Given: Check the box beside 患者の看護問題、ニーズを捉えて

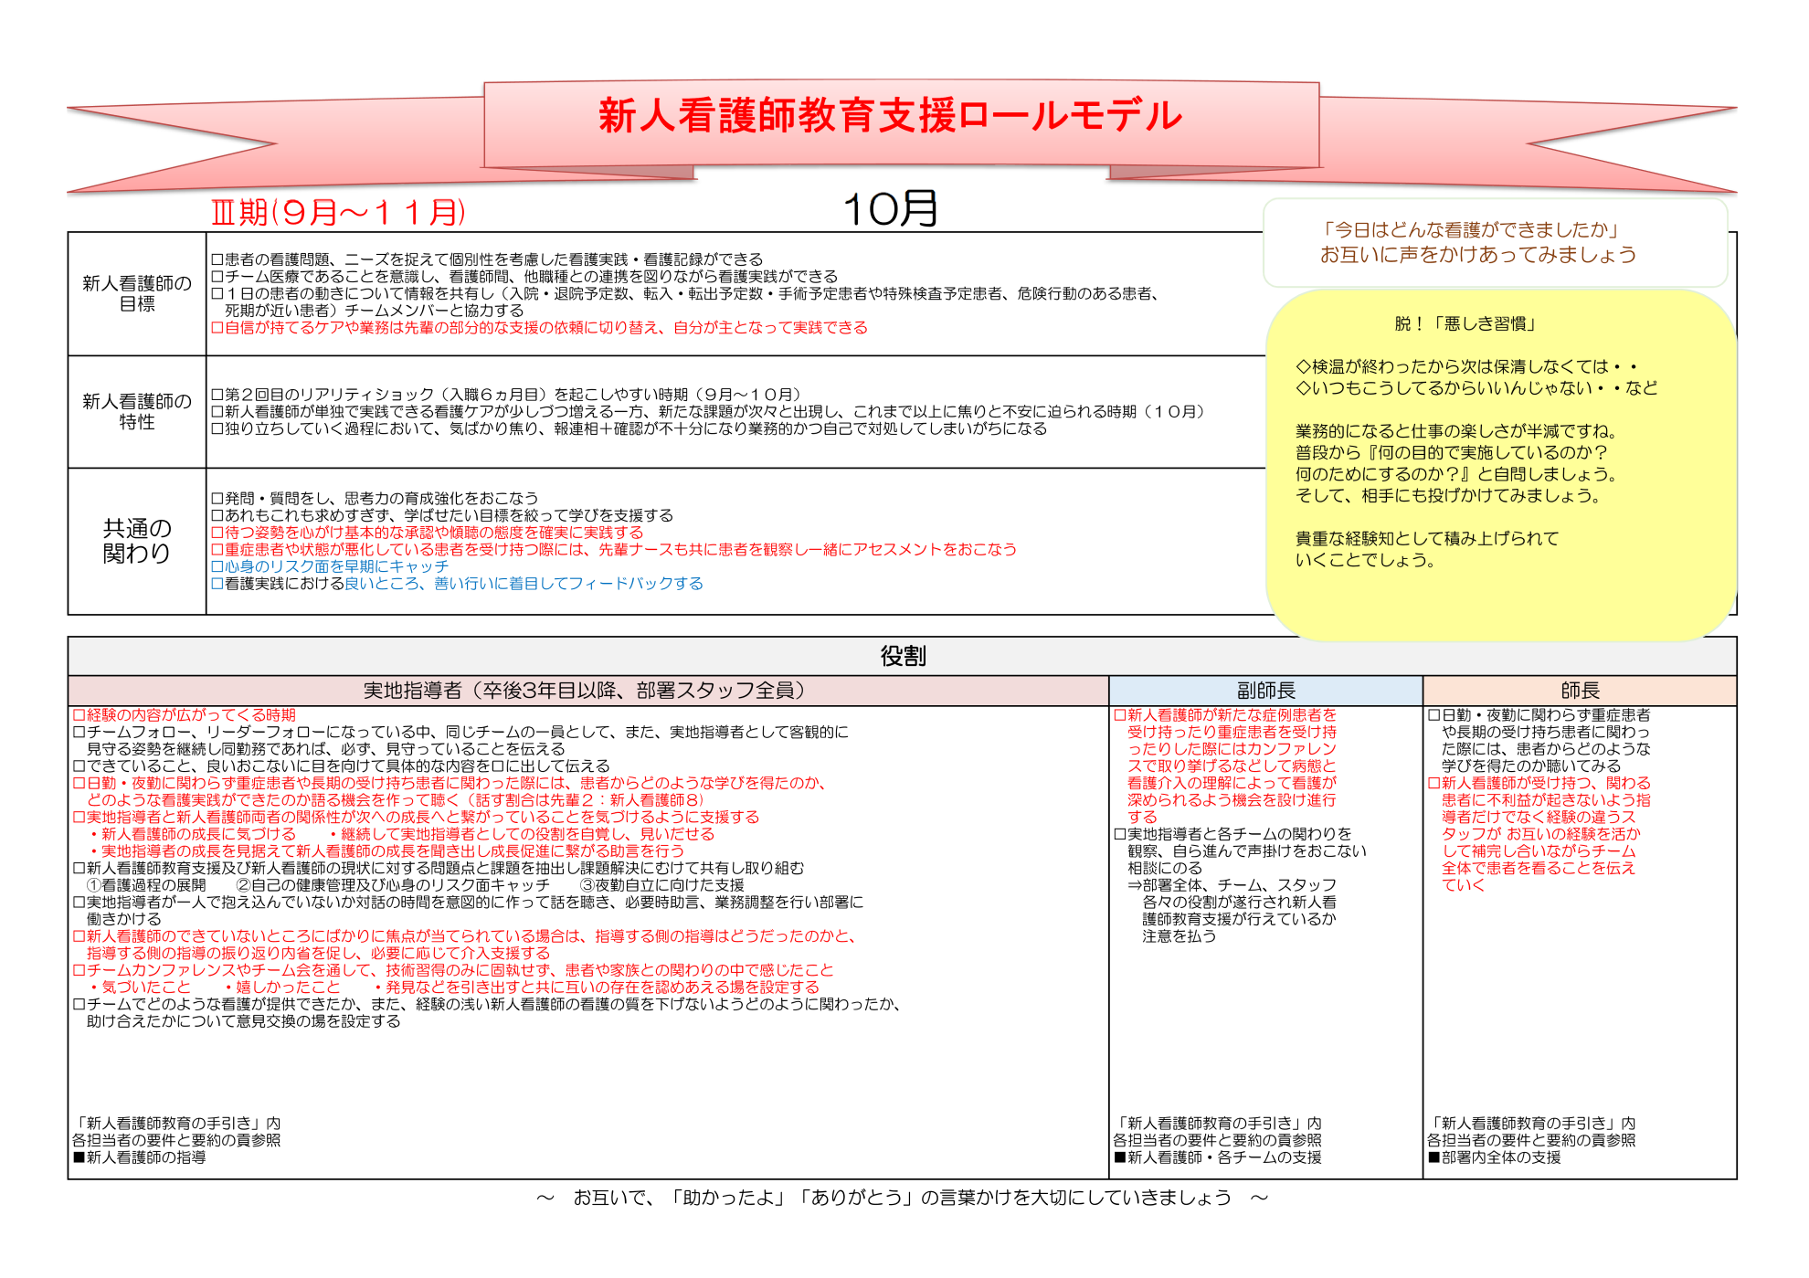Looking at the screenshot, I should (x=217, y=260).
